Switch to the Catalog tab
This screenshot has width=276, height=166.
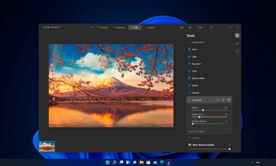click(x=102, y=27)
